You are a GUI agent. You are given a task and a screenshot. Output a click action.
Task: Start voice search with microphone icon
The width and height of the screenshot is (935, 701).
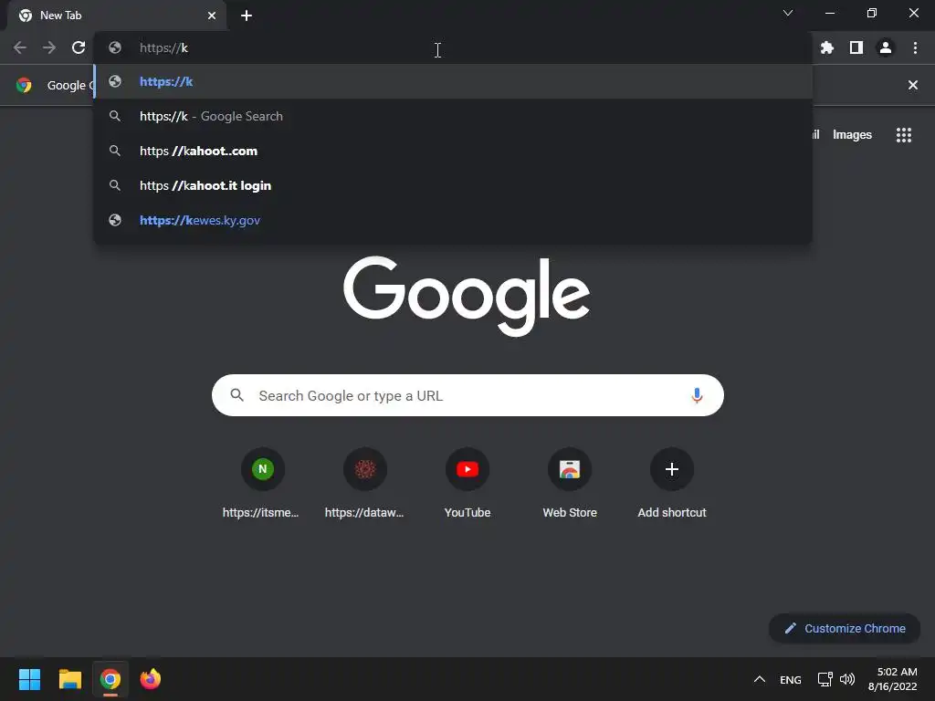[697, 395]
